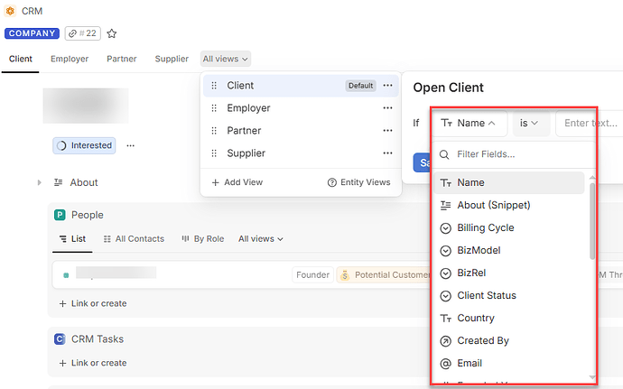Click the #22 link badge
Image resolution: width=623 pixels, height=389 pixels.
(82, 33)
